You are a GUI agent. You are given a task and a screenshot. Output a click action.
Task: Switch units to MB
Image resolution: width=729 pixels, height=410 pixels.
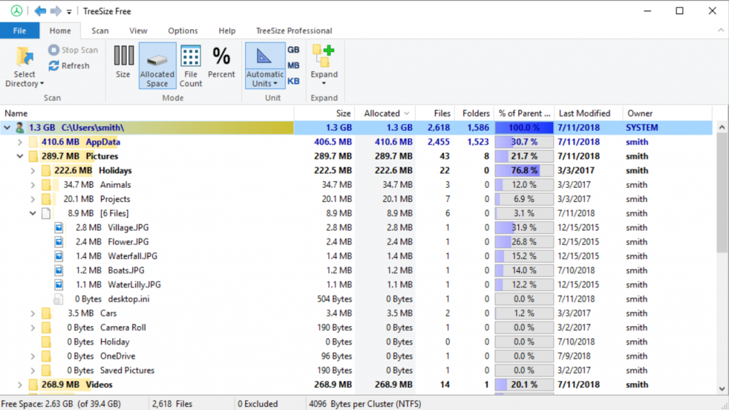pos(293,64)
